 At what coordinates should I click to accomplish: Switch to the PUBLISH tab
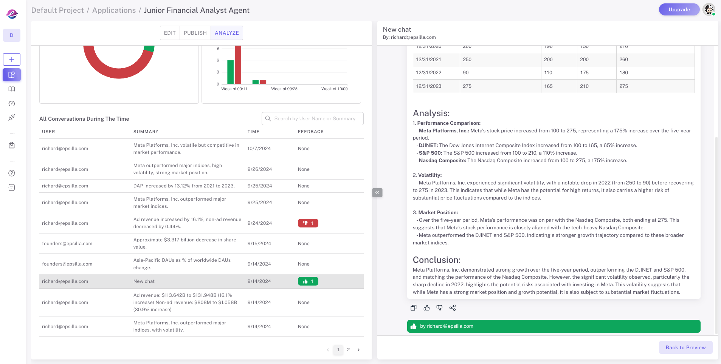click(x=195, y=33)
